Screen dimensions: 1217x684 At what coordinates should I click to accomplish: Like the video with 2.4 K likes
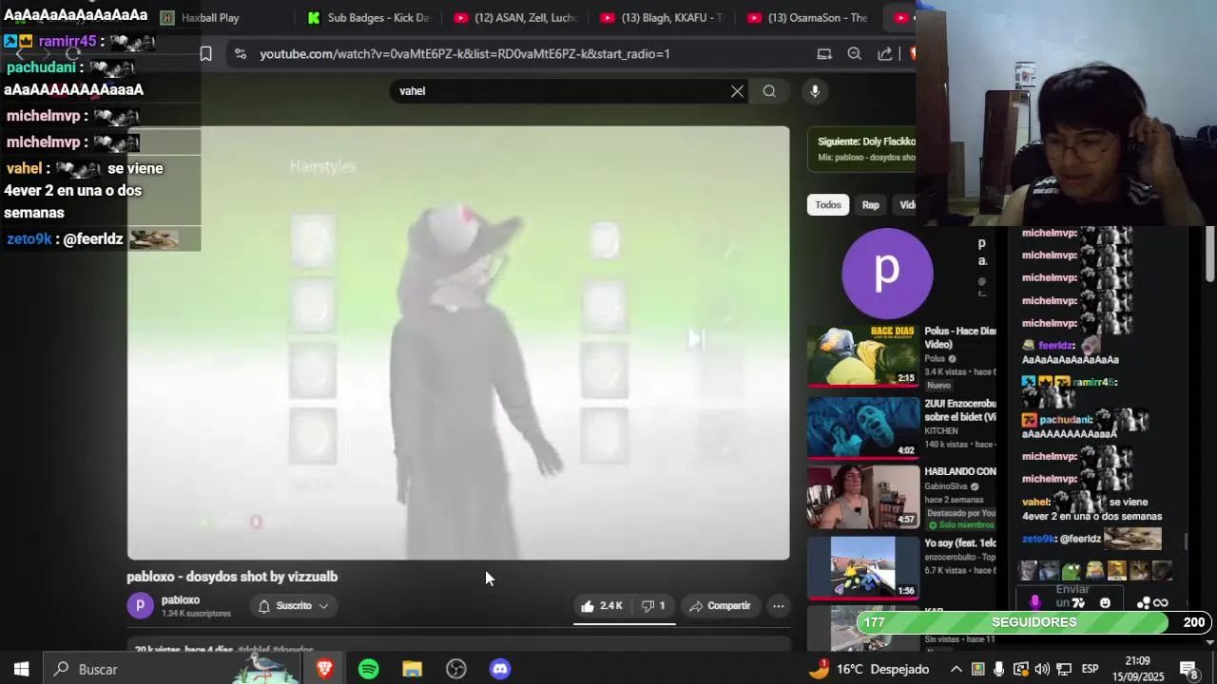602,606
